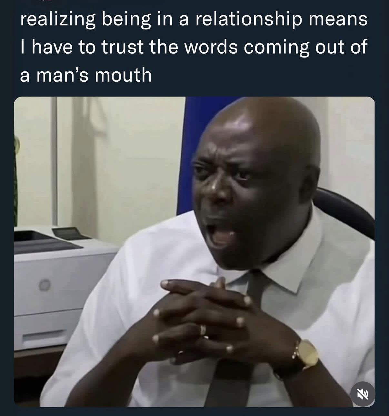
Task: Click the man's gray necktie
Action: (235, 339)
